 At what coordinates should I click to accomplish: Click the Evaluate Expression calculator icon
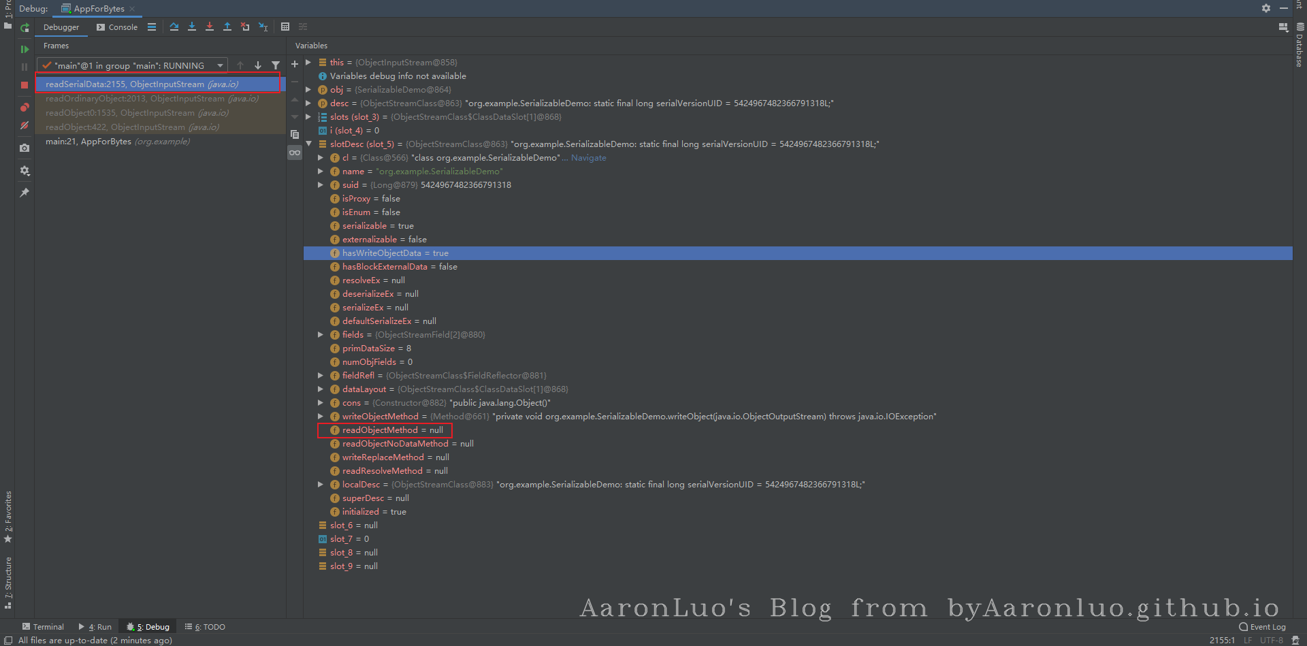(285, 27)
